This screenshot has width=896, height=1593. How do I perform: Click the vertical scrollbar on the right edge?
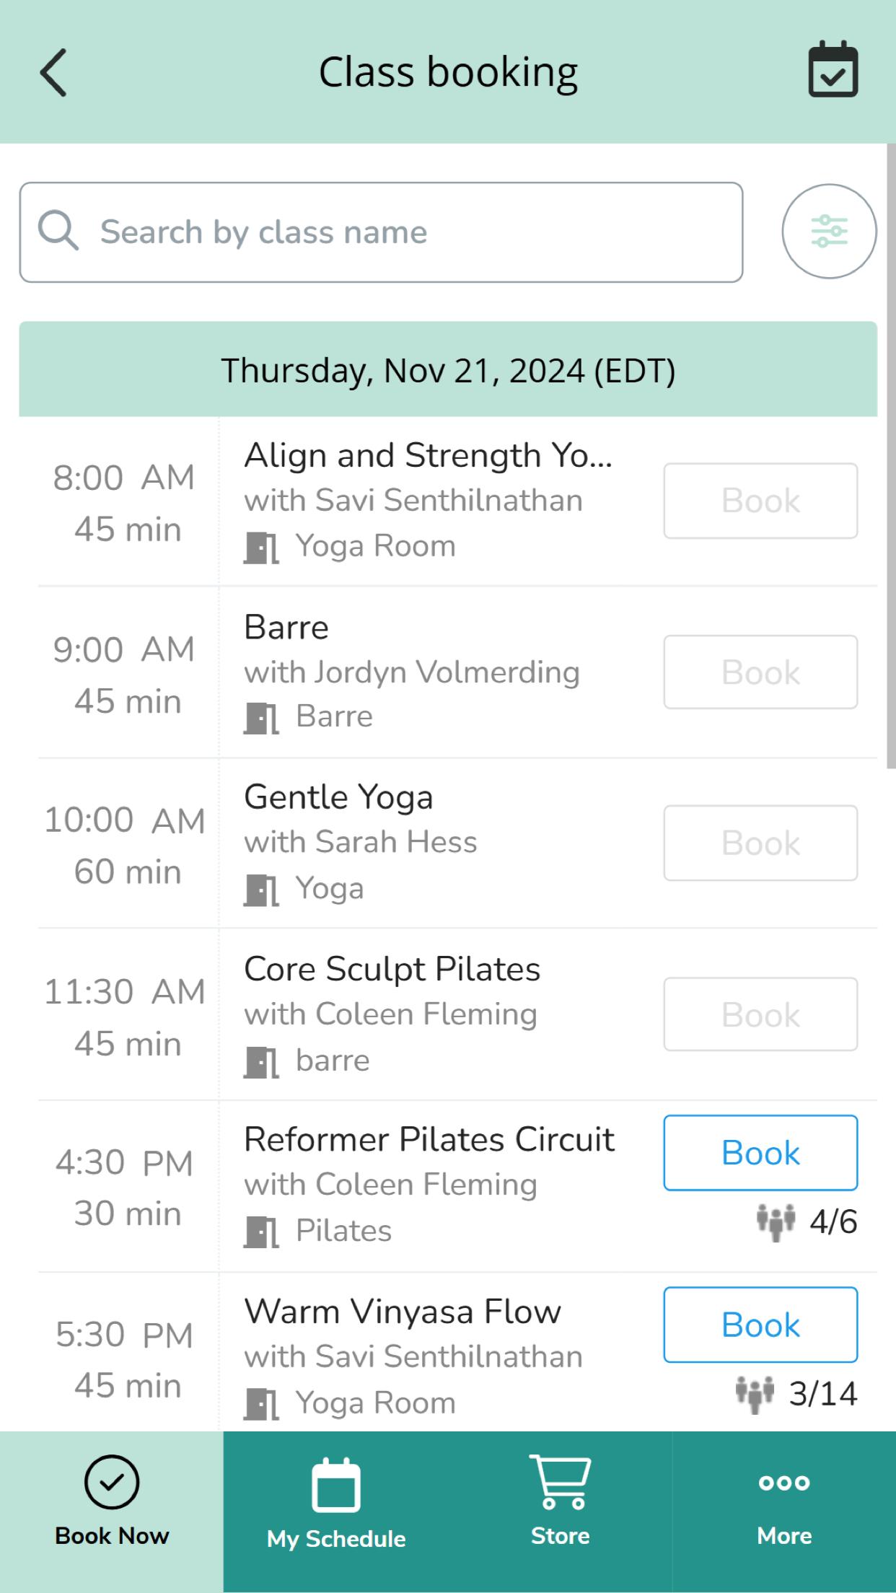(892, 456)
